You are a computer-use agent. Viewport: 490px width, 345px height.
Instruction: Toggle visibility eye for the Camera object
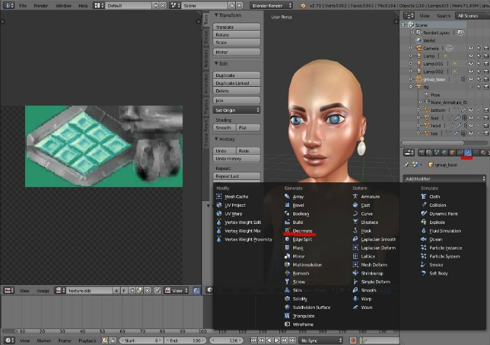pyautogui.click(x=470, y=48)
